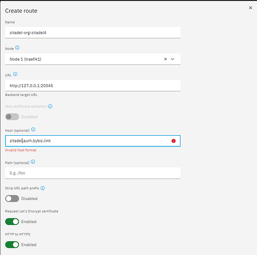
Task: Enable the Strip URL path prefix toggle
Action: pyautogui.click(x=12, y=198)
